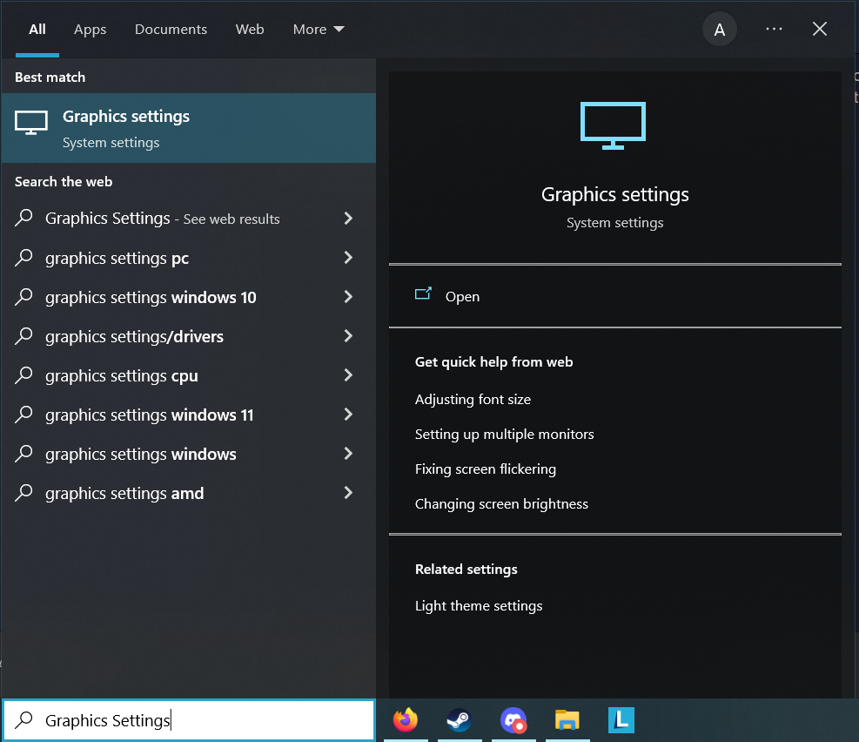
Task: Open Discord taskbar icon
Action: click(513, 720)
